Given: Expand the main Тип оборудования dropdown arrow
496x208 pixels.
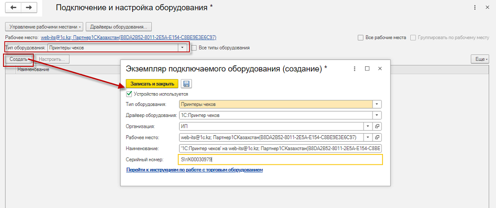Looking at the screenshot, I should (182, 48).
